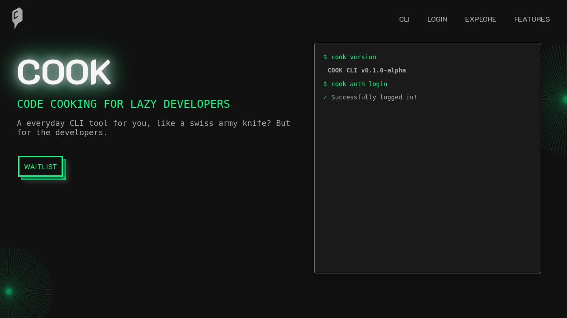Open the EXPLORE navigation link
567x318 pixels.
[x=480, y=19]
